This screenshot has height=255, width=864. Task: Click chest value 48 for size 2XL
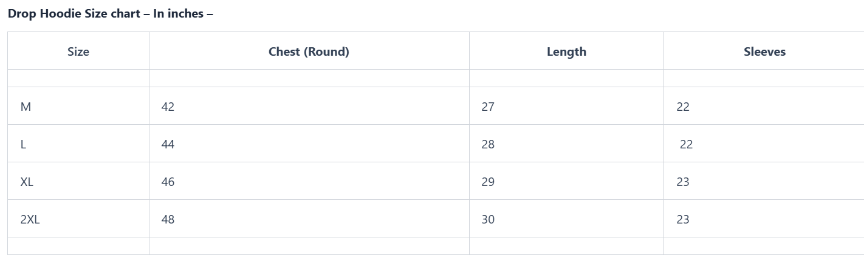[x=168, y=219]
